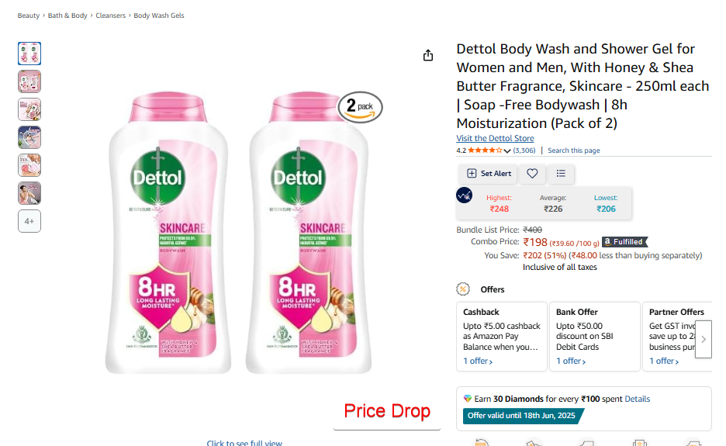Open the Cleansers breadcrumb category
Screen dimensions: 726x446
pyautogui.click(x=110, y=16)
